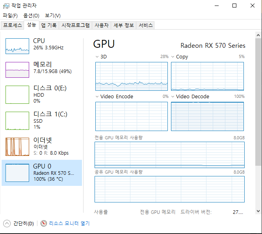This screenshot has width=262, height=234.
Task: Switch to the 성능 tab
Action: [32, 25]
